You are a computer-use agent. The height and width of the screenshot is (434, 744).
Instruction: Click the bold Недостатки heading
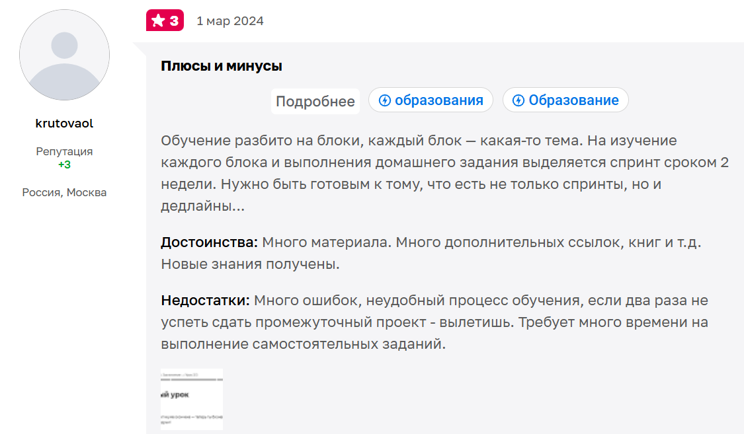pos(205,301)
